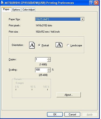Click the (25-400) scaling range text
This screenshot has width=101, height=119.
point(43,75)
